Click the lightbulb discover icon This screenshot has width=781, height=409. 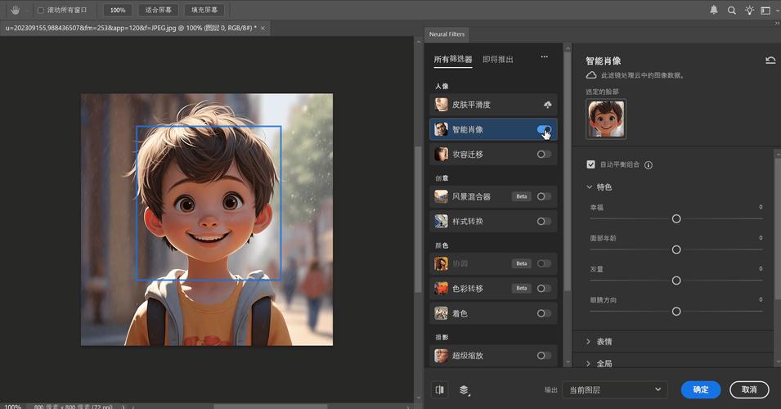click(748, 10)
